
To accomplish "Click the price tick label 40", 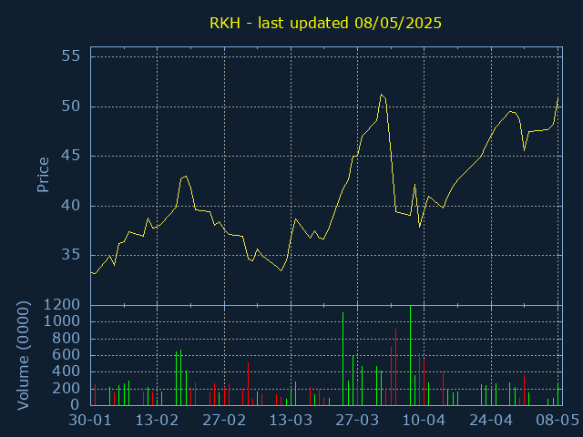I will (x=71, y=206).
